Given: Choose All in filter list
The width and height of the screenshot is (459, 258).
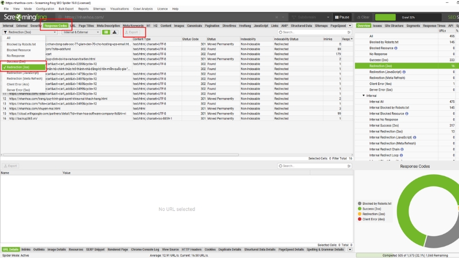Looking at the screenshot, I should pyautogui.click(x=24, y=38).
